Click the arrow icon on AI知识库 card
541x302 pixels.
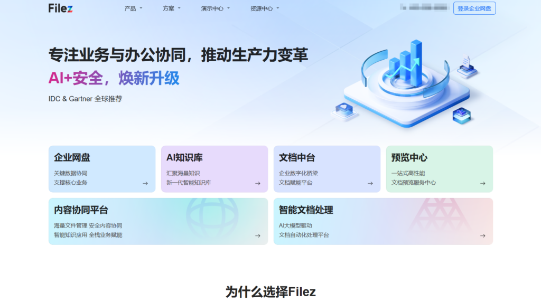point(257,183)
